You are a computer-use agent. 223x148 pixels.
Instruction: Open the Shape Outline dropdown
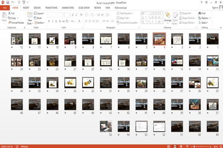tap(187, 18)
